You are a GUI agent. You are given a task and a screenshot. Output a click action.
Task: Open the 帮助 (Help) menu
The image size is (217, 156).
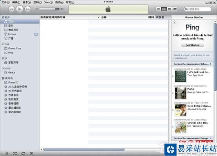70,2
